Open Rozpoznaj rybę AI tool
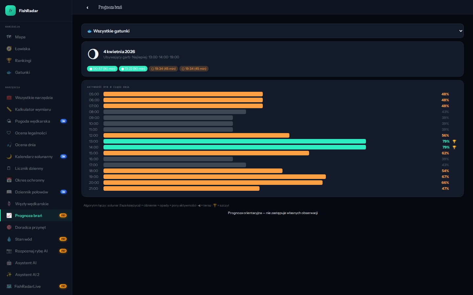 (31, 251)
